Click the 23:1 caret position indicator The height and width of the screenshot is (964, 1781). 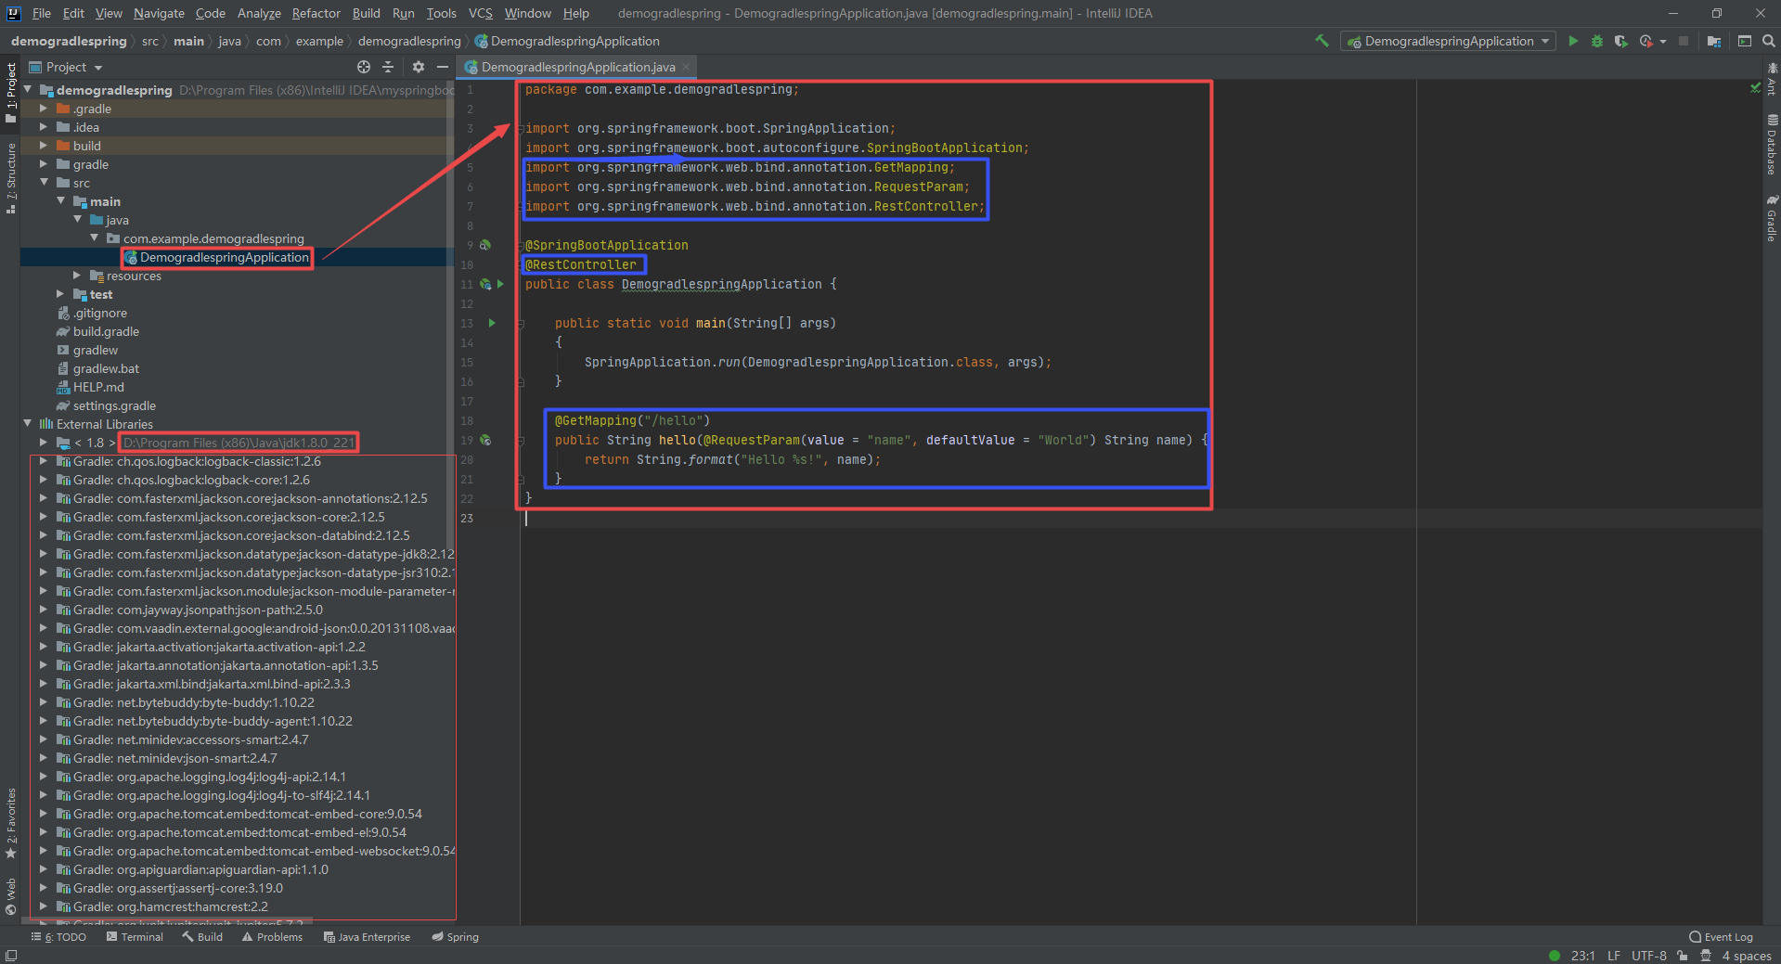pos(1582,956)
